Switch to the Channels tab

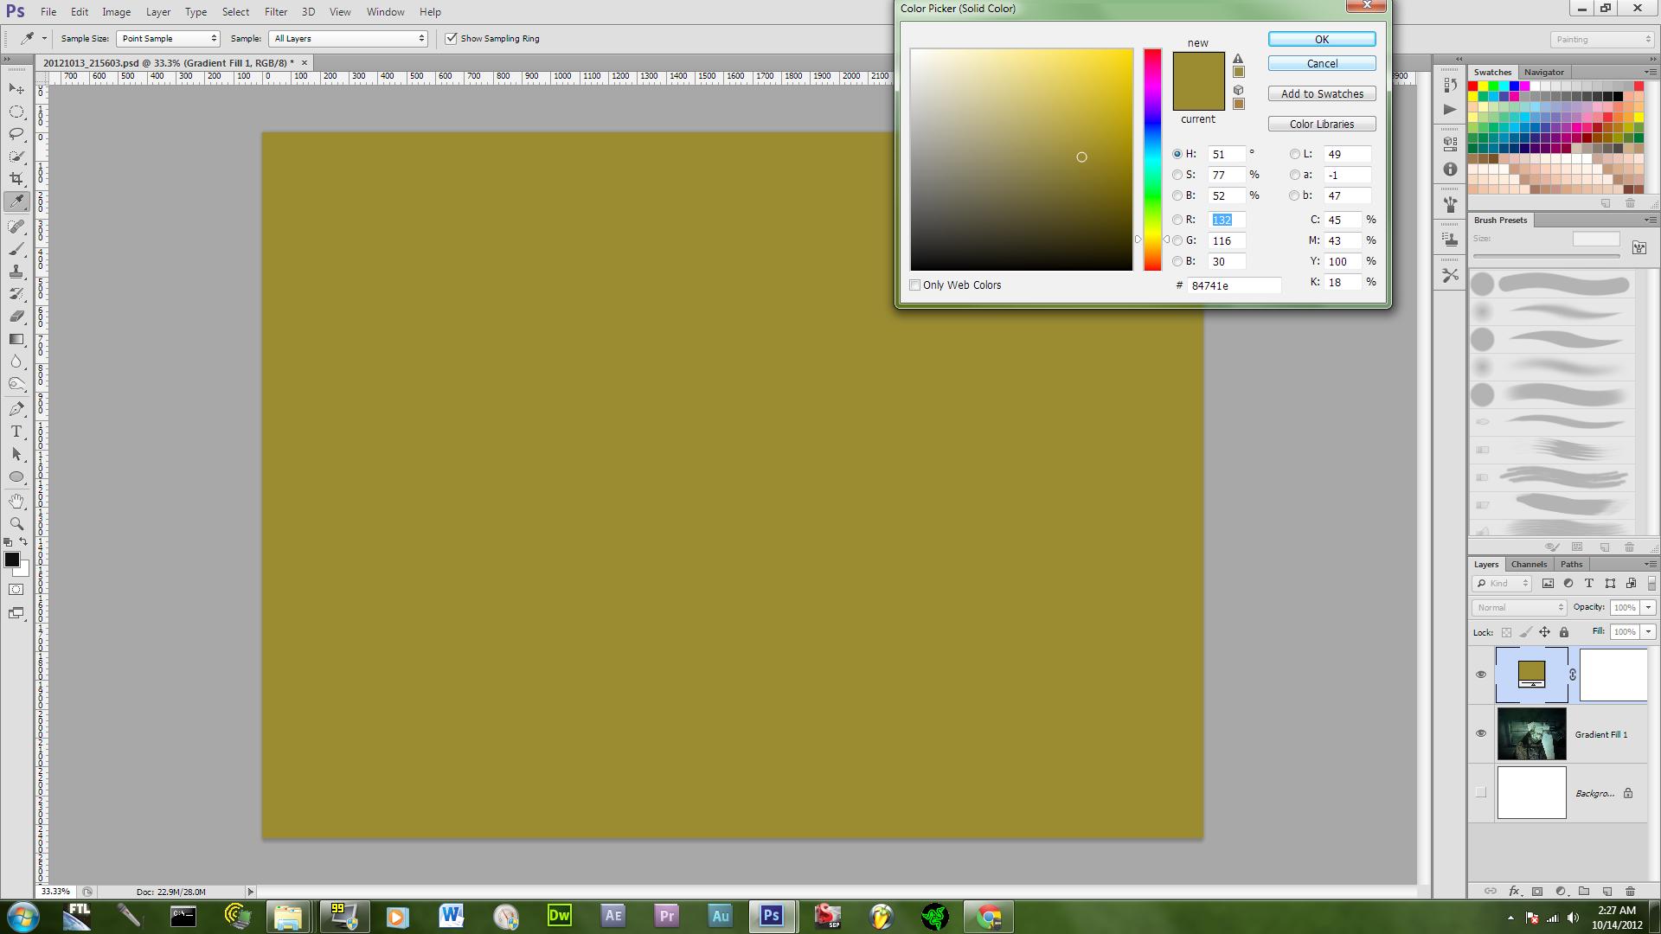pos(1529,564)
